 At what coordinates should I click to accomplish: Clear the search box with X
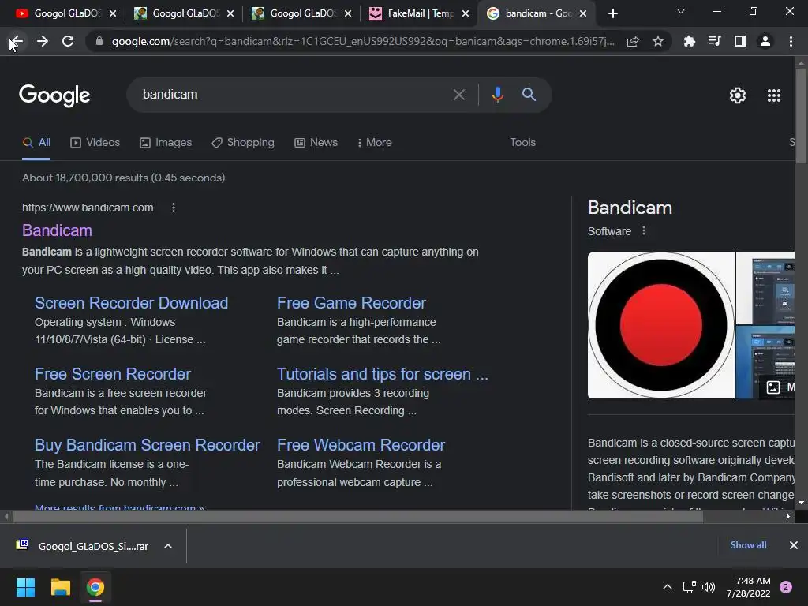pyautogui.click(x=458, y=95)
